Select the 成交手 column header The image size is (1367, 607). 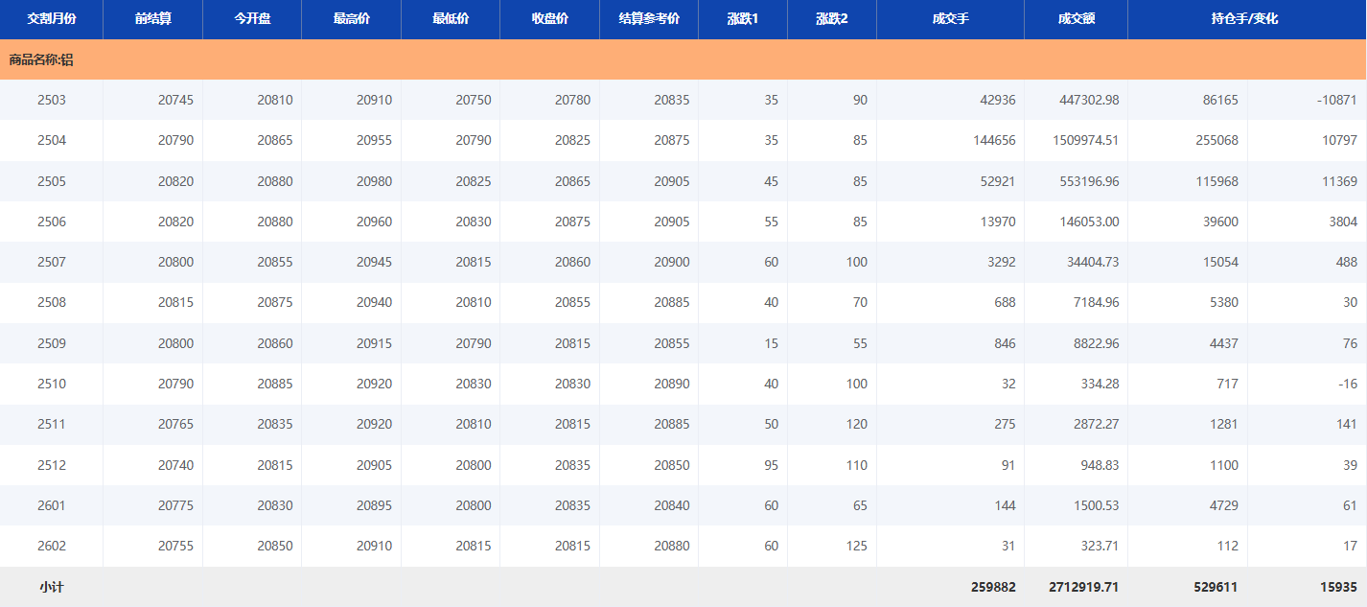(x=950, y=19)
